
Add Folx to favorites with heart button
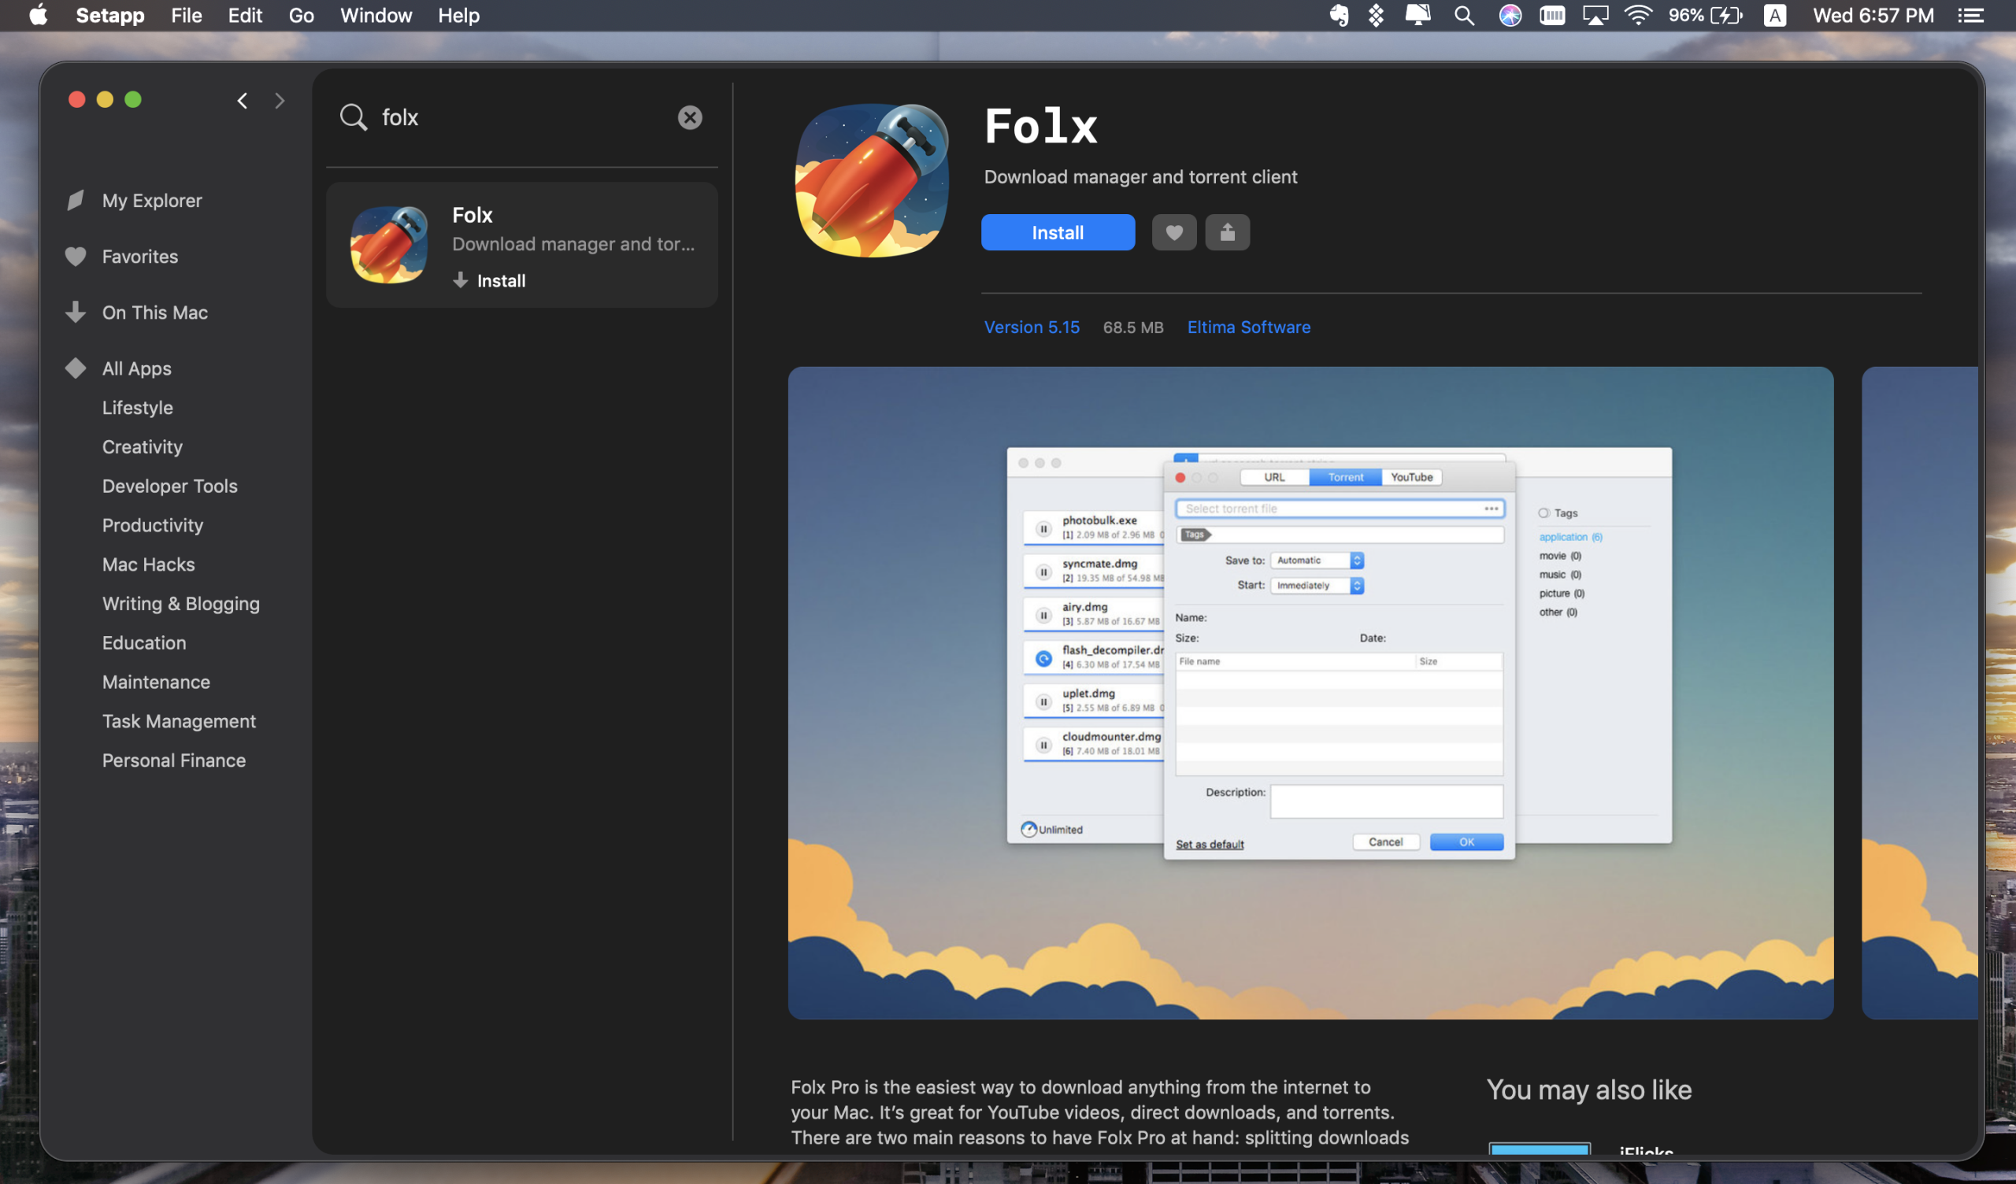click(x=1173, y=232)
